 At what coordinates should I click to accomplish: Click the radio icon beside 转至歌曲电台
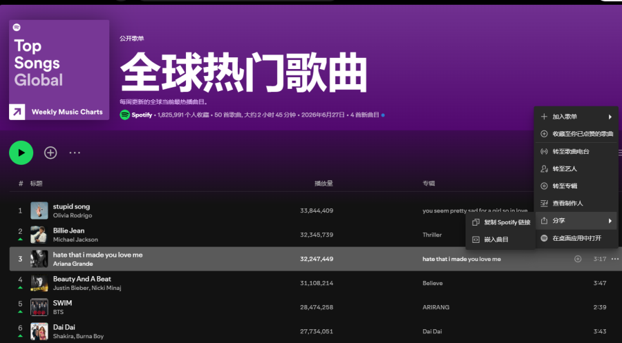coord(545,151)
